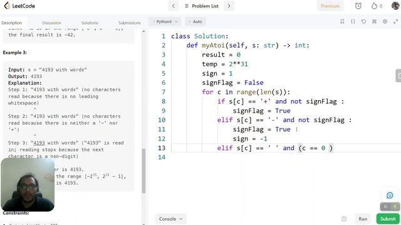The width and height of the screenshot is (401, 225).
Task: Click the streak flame icon
Action: tap(374, 6)
